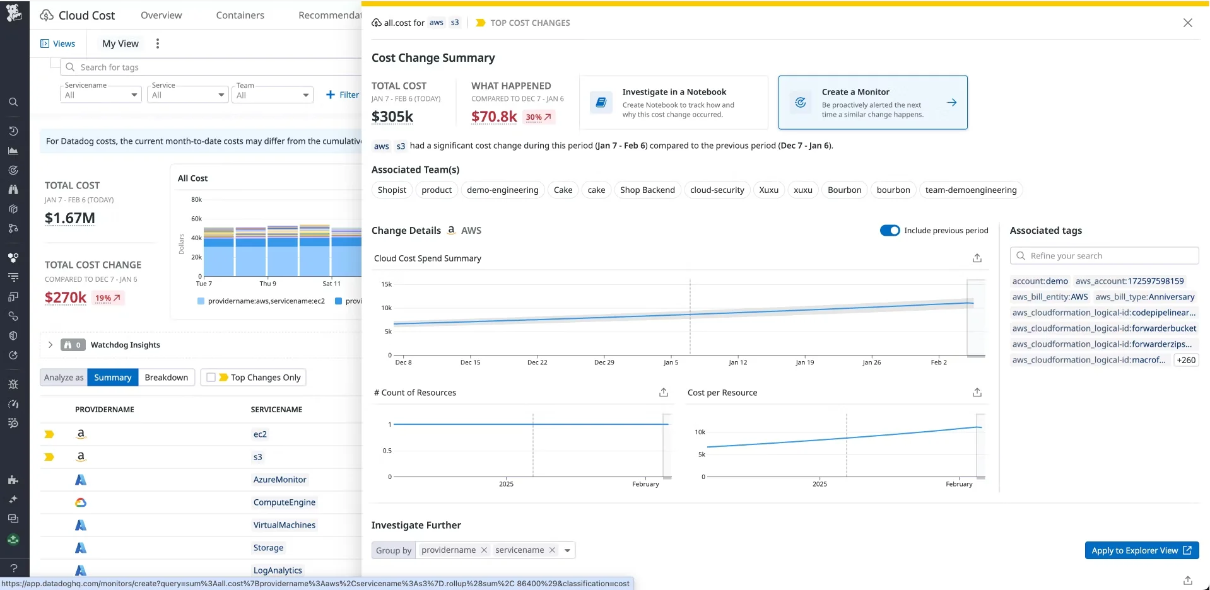Open the sidebar search icon
1210x590 pixels.
point(13,101)
